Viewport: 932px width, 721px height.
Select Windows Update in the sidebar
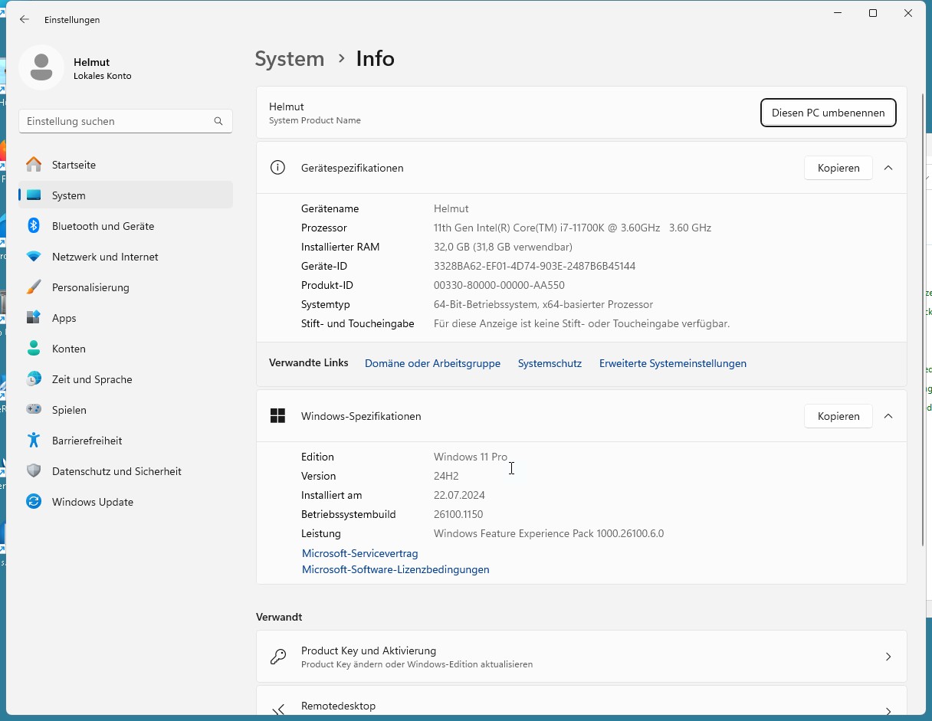[x=126, y=502]
